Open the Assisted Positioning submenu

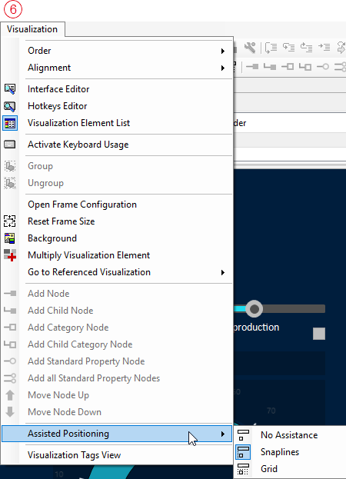click(x=117, y=434)
